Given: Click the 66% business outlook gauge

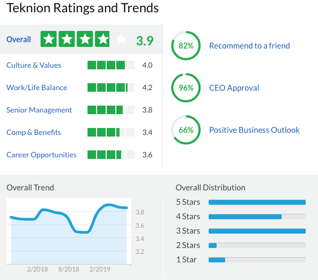Looking at the screenshot, I should (x=186, y=130).
